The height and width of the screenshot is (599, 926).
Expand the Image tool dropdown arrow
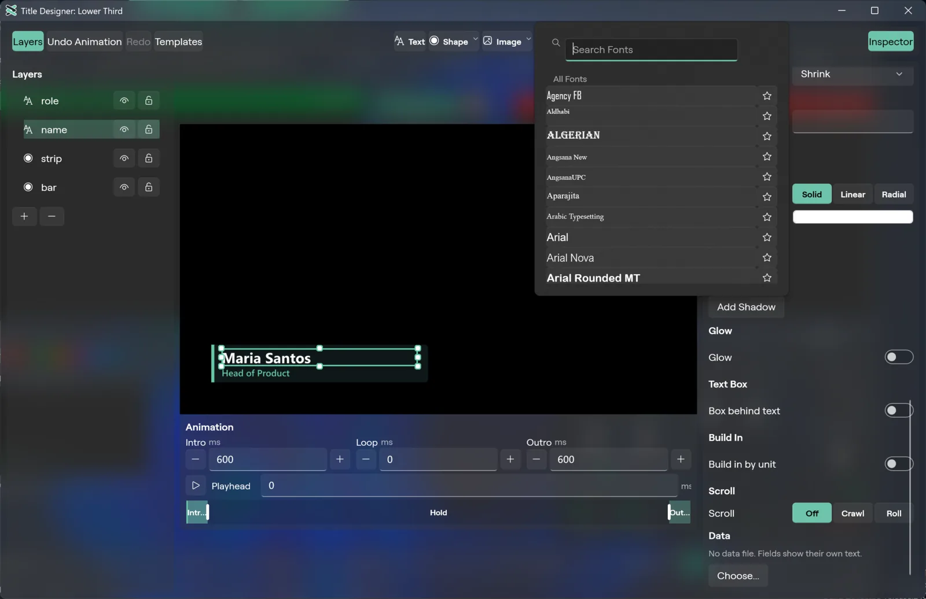pyautogui.click(x=528, y=40)
